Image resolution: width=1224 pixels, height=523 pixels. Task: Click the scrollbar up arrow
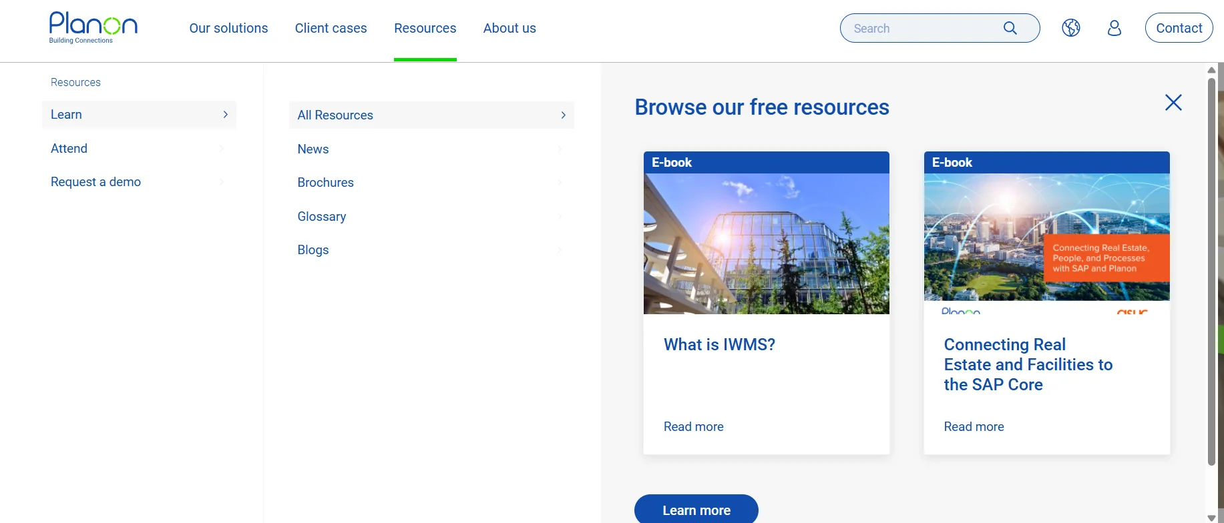coord(1211,70)
